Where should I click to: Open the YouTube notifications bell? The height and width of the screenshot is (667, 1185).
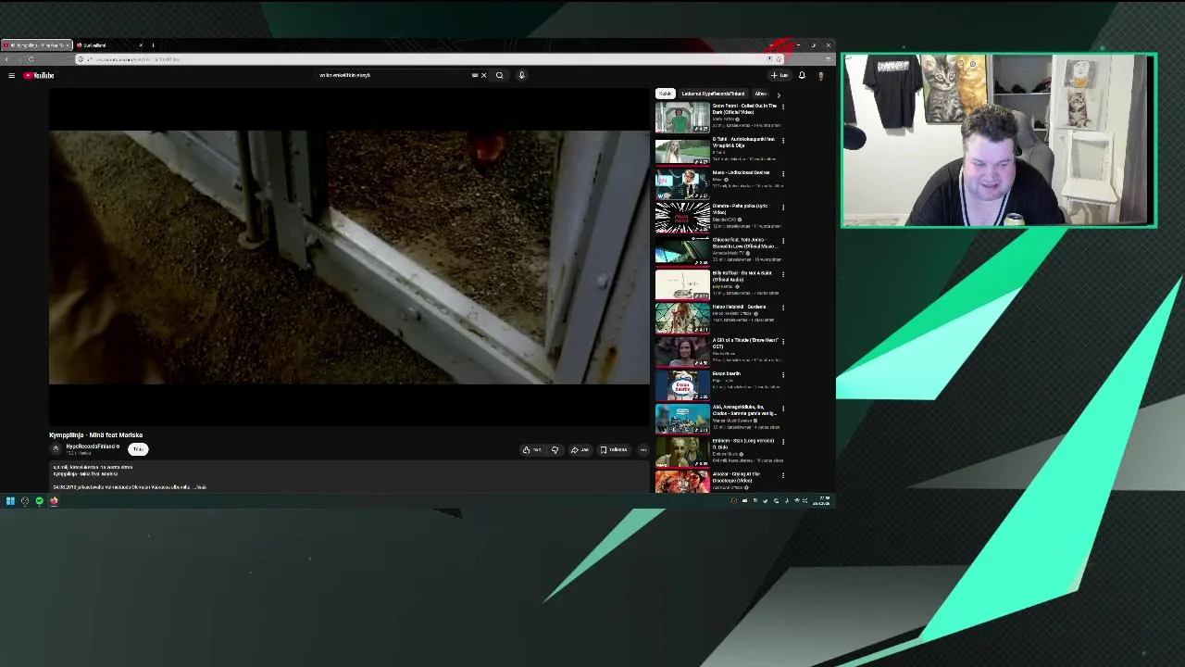pos(802,75)
